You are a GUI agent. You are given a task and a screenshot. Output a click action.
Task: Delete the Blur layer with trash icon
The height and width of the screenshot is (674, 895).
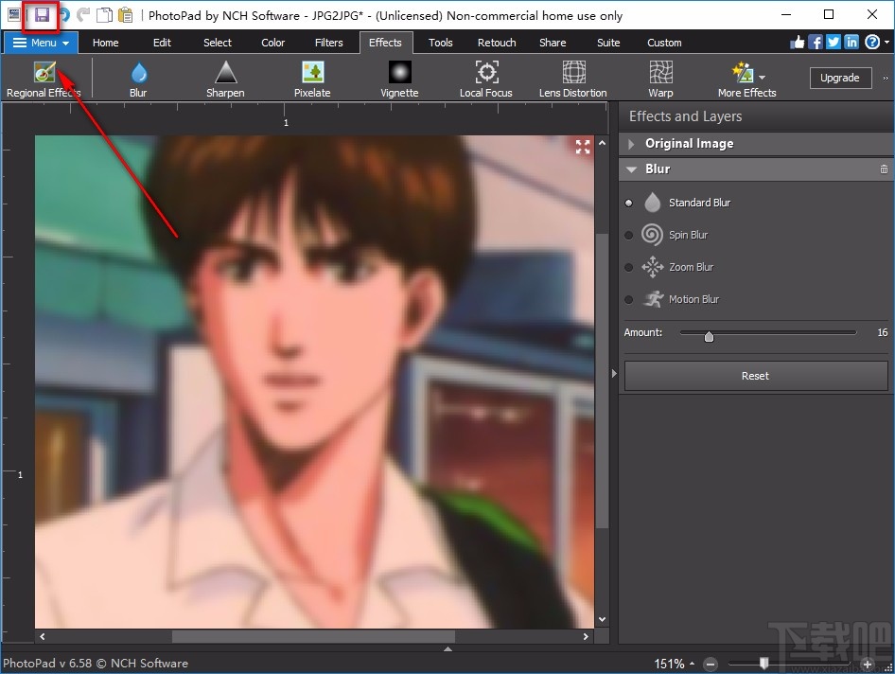point(883,168)
